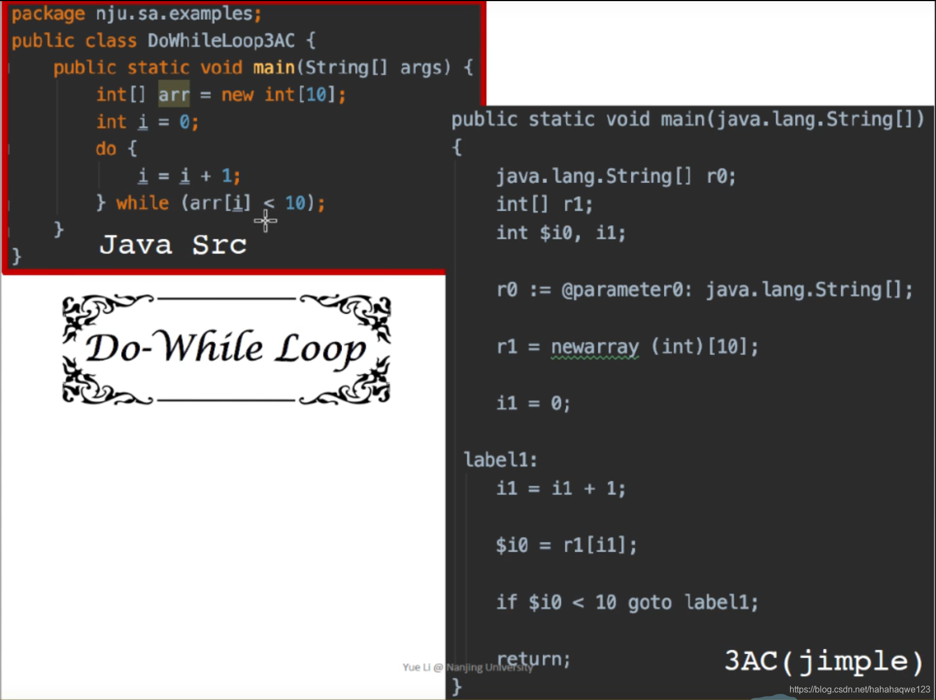The image size is (936, 700).
Task: Click jimple signature 'public static void main(java.lang.String[])'
Action: click(x=688, y=120)
